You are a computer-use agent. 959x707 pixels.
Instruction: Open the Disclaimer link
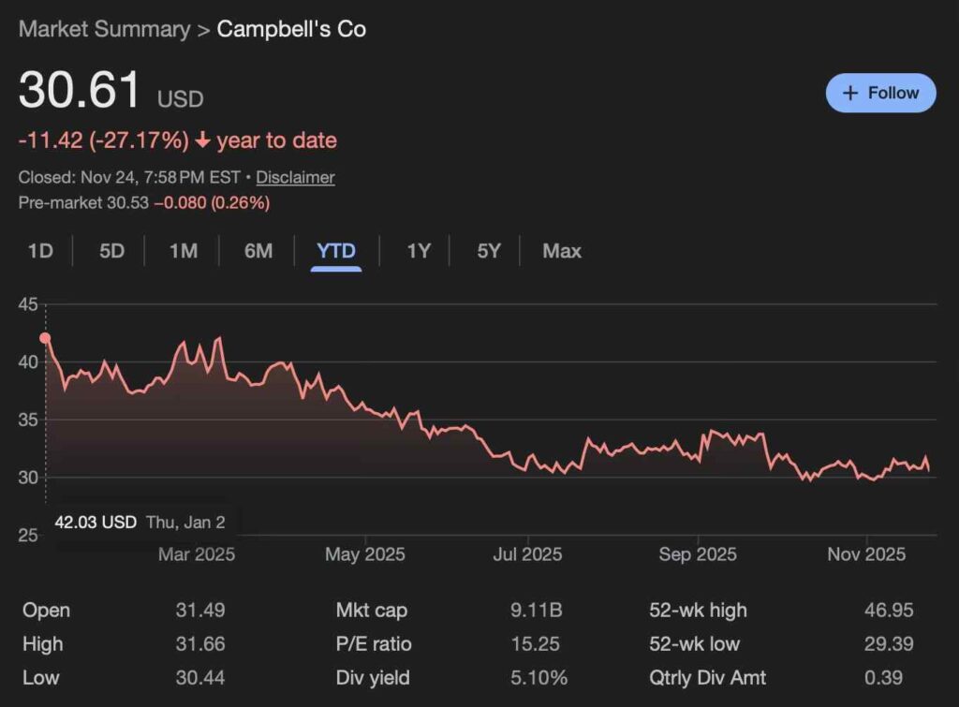[x=295, y=177]
